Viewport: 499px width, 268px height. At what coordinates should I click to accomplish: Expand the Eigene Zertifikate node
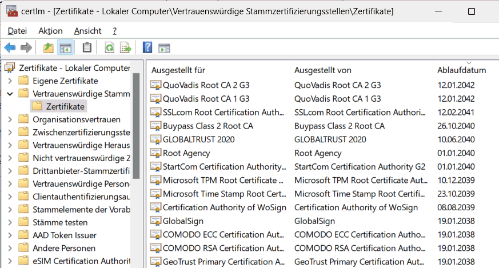[x=10, y=81]
